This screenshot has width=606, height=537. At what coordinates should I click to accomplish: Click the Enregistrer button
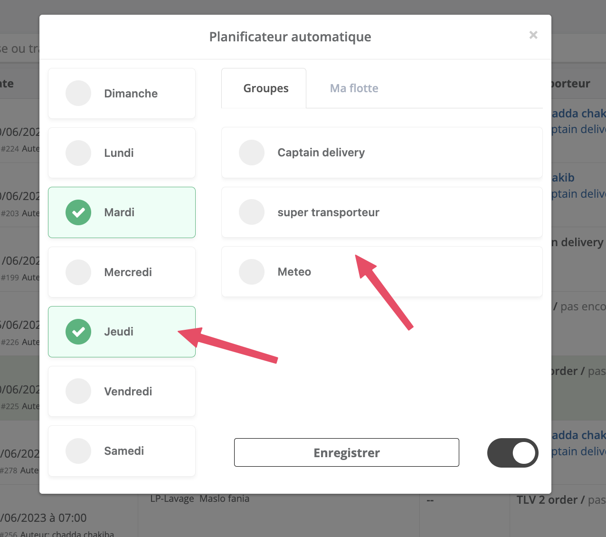(x=347, y=452)
